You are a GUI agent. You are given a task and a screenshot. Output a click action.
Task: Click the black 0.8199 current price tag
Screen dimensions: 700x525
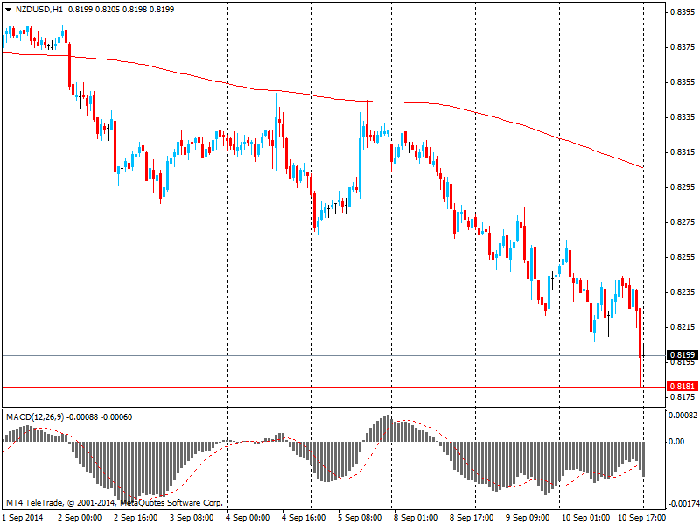coord(682,354)
